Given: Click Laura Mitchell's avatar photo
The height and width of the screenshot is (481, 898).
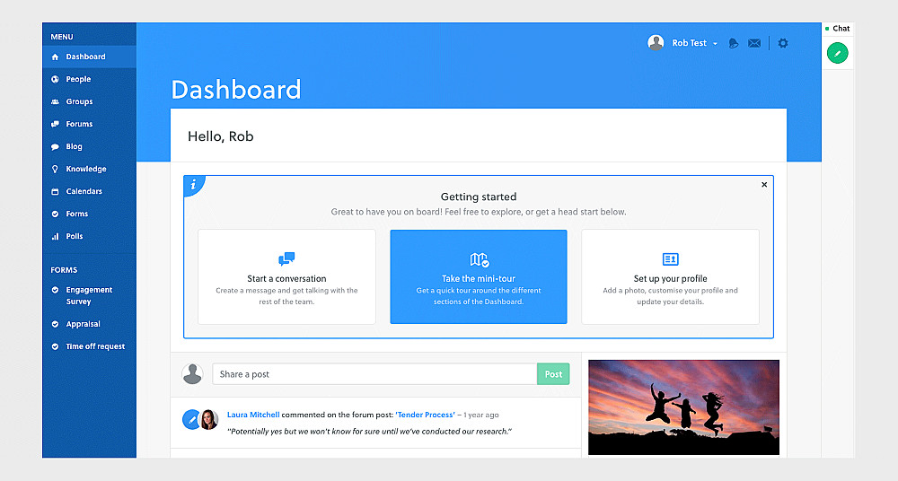Looking at the screenshot, I should (208, 420).
